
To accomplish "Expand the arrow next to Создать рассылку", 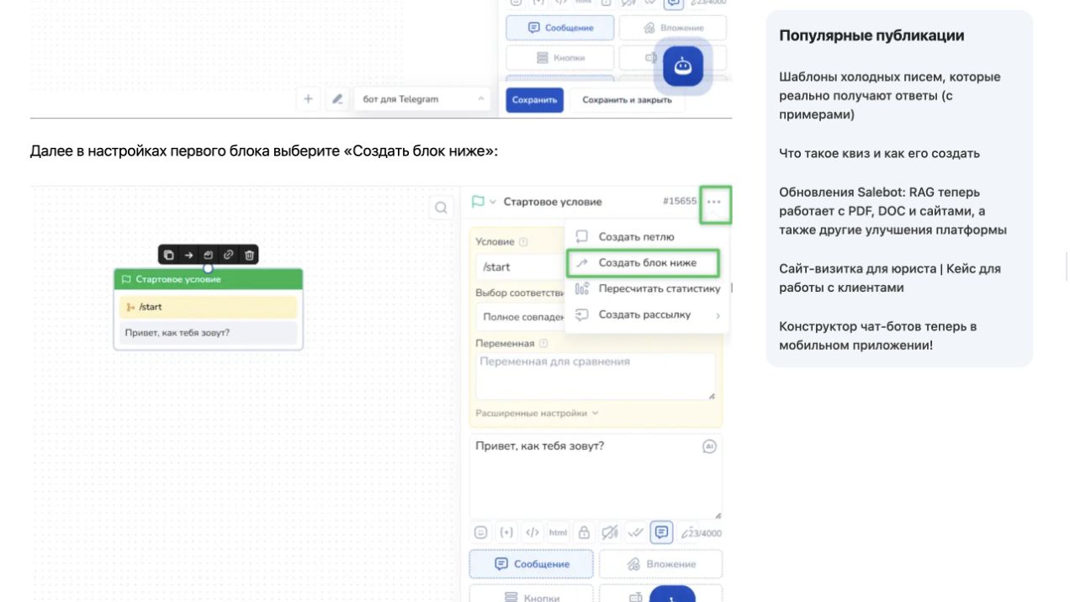I will pyautogui.click(x=718, y=315).
